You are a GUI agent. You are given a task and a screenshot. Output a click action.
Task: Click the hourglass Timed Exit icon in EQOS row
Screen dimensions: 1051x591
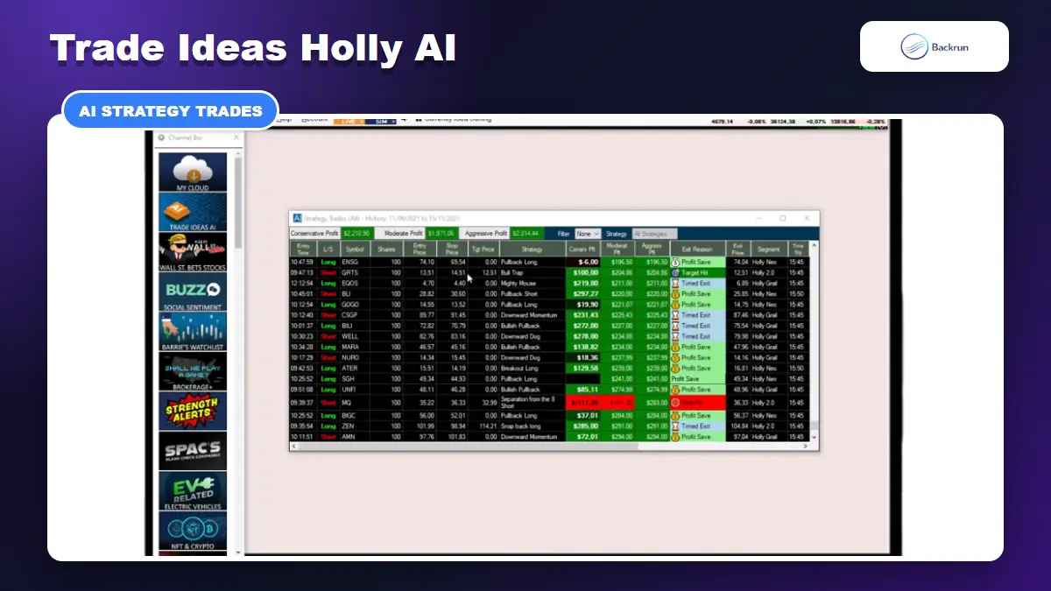(x=675, y=283)
